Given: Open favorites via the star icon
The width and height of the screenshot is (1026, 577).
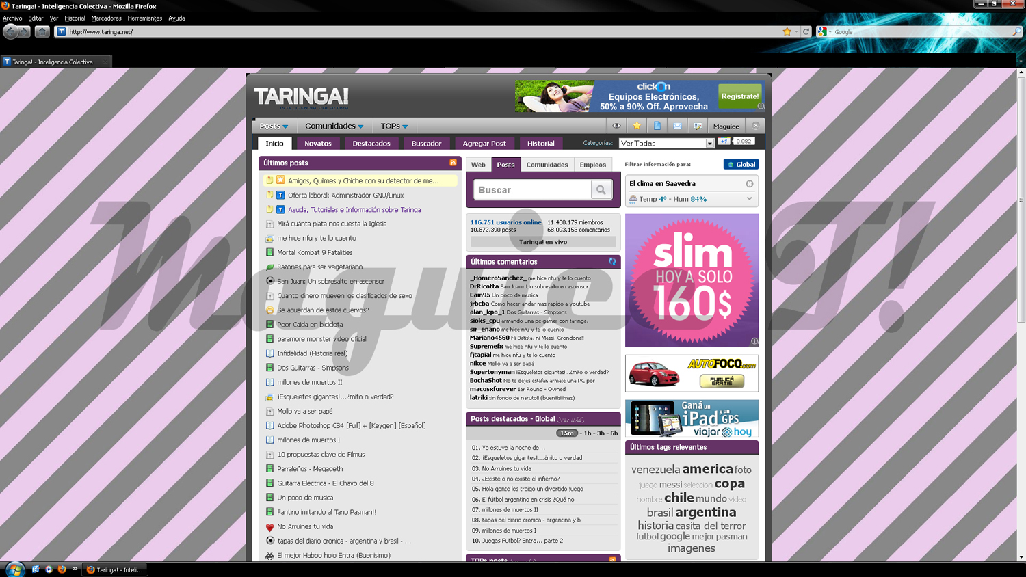Looking at the screenshot, I should click(x=637, y=126).
